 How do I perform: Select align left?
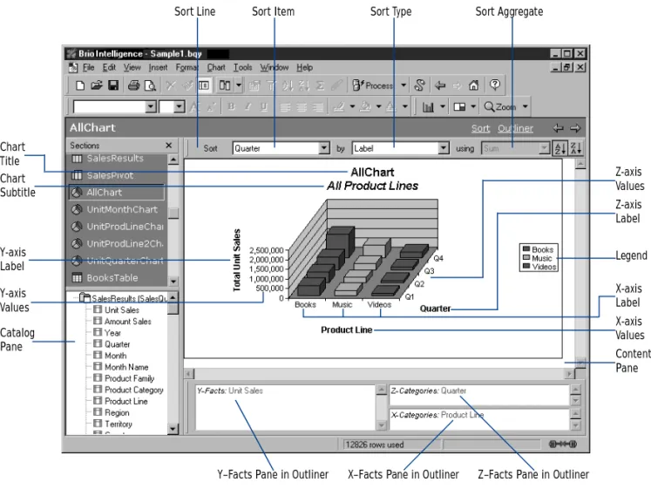pos(285,107)
